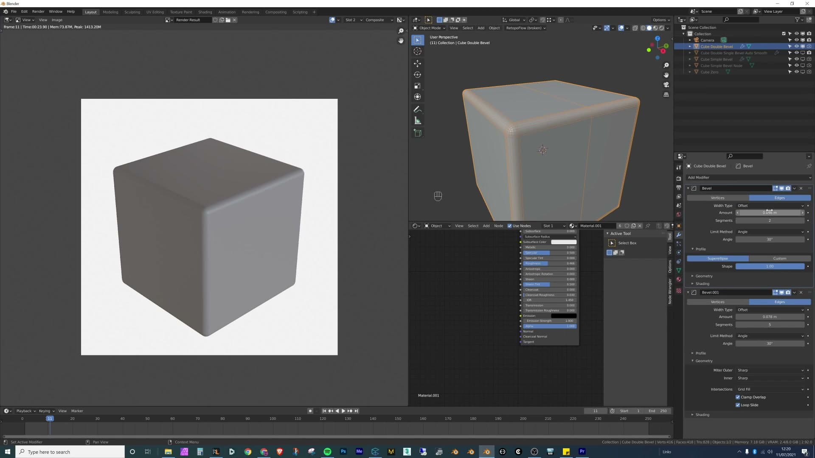Click the Select Box tool in viewport
815x458 pixels.
click(418, 40)
